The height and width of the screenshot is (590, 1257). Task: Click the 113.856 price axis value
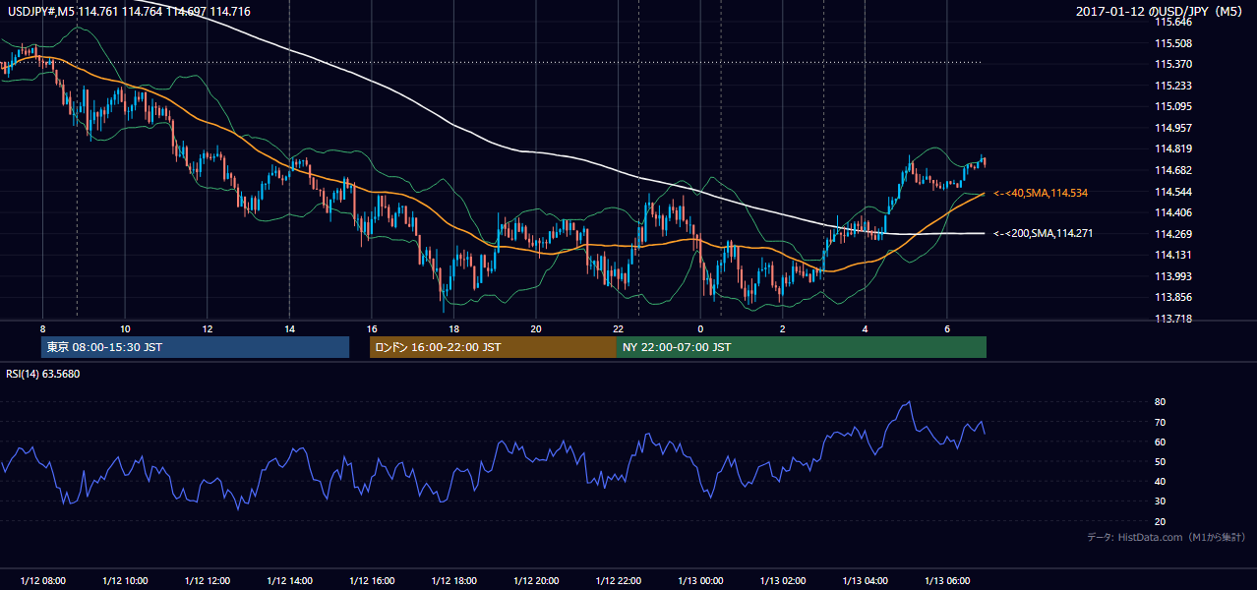(x=1172, y=298)
